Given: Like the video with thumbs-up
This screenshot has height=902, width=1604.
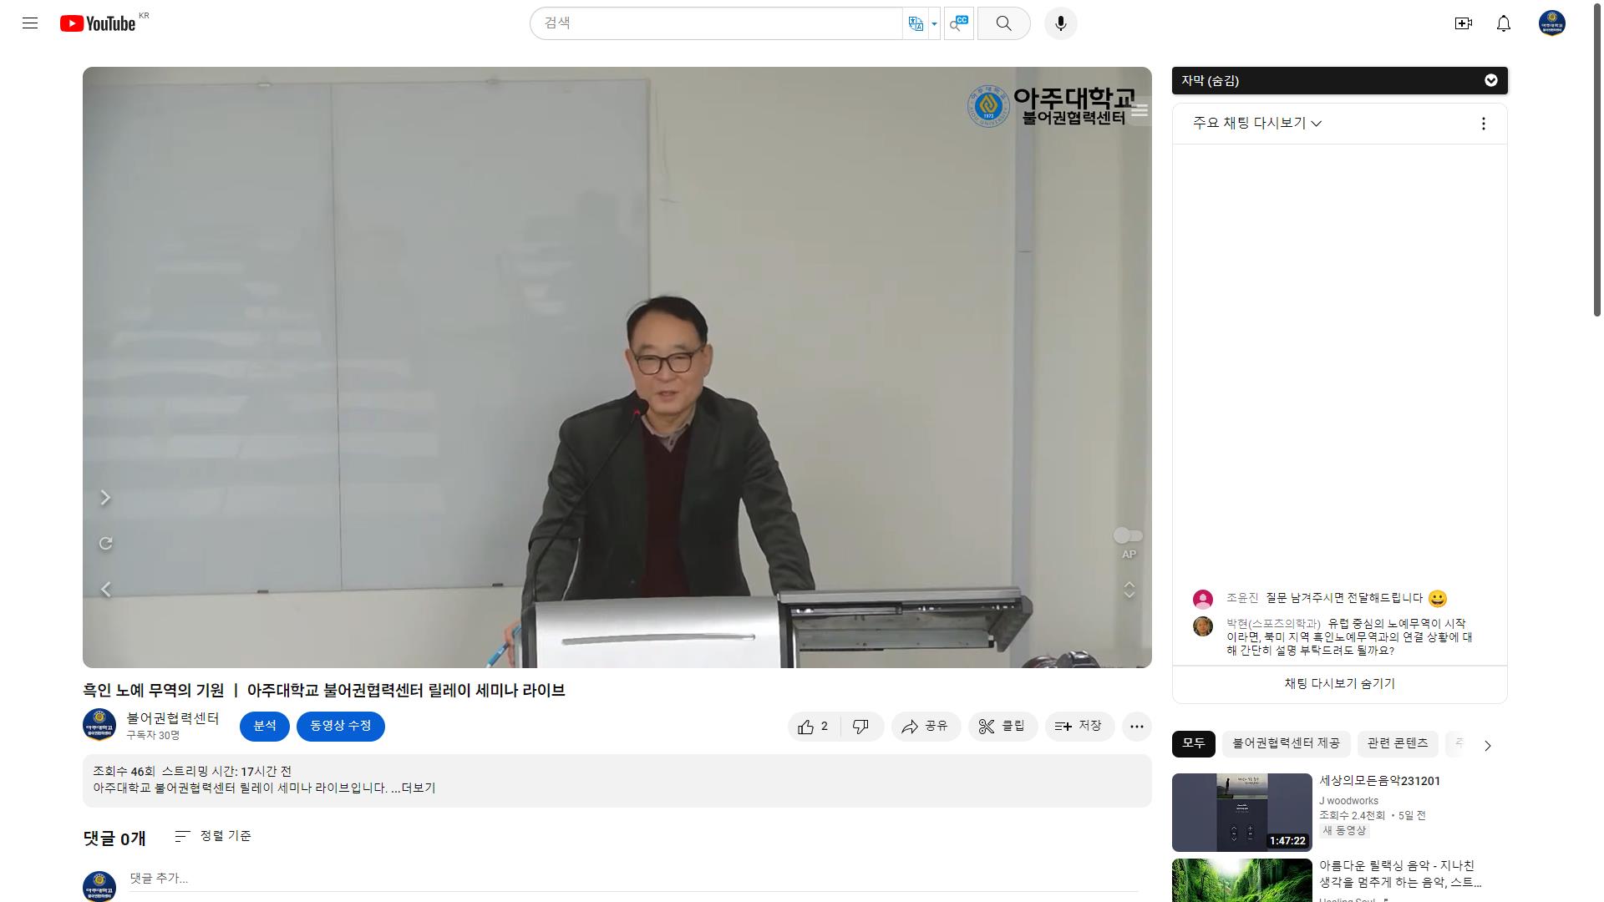Looking at the screenshot, I should point(814,727).
